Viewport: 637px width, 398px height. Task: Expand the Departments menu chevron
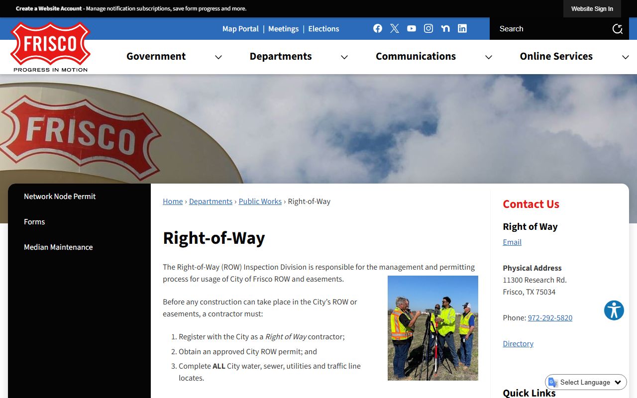344,57
